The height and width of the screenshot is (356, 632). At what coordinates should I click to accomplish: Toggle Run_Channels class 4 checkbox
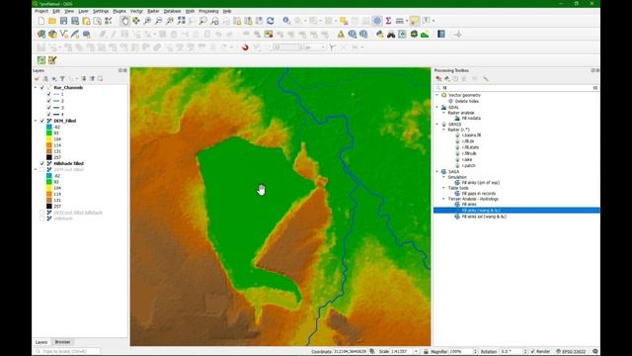[x=49, y=115]
